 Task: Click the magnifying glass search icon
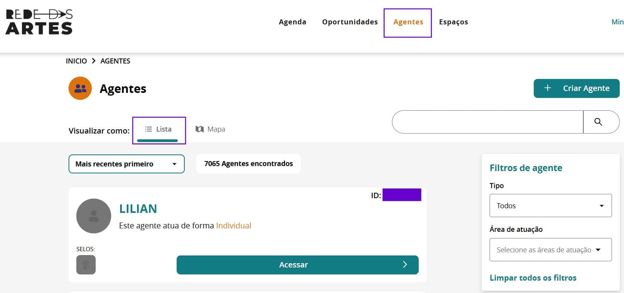[x=598, y=122]
